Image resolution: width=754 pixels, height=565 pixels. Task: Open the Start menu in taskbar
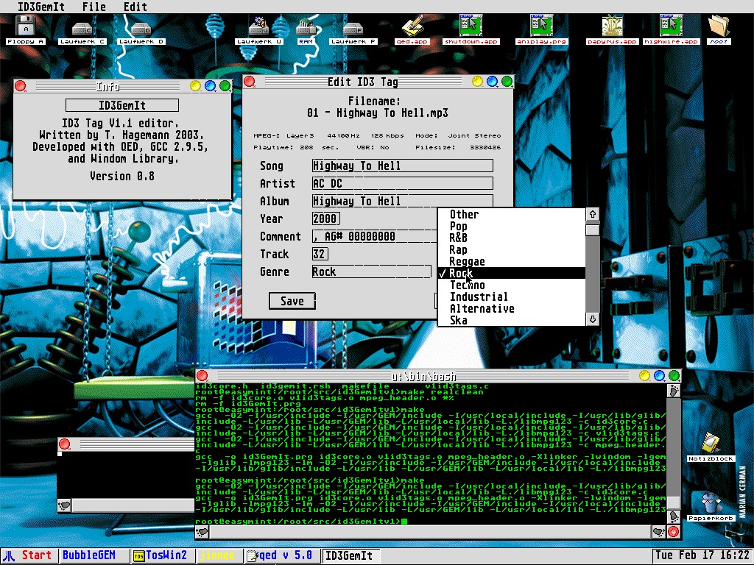(x=29, y=555)
